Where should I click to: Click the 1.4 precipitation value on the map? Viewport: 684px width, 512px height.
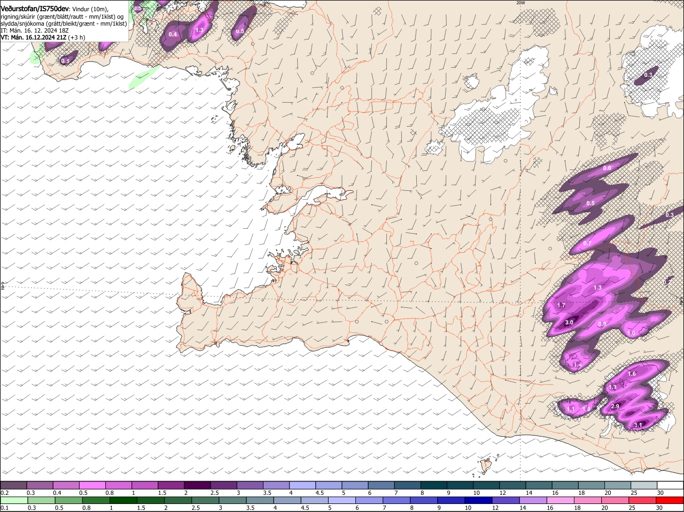(x=577, y=364)
